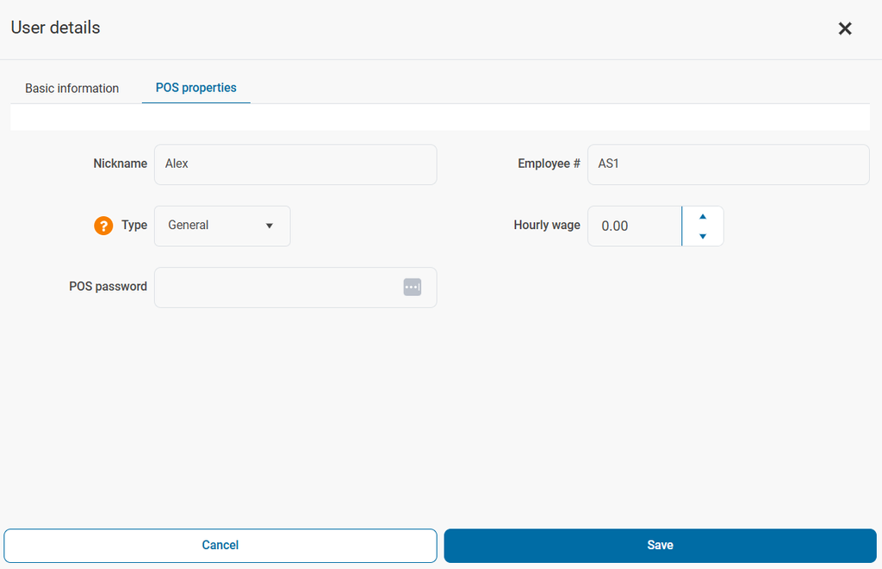
Task: Click into the Hourly wage value field
Action: pyautogui.click(x=634, y=226)
